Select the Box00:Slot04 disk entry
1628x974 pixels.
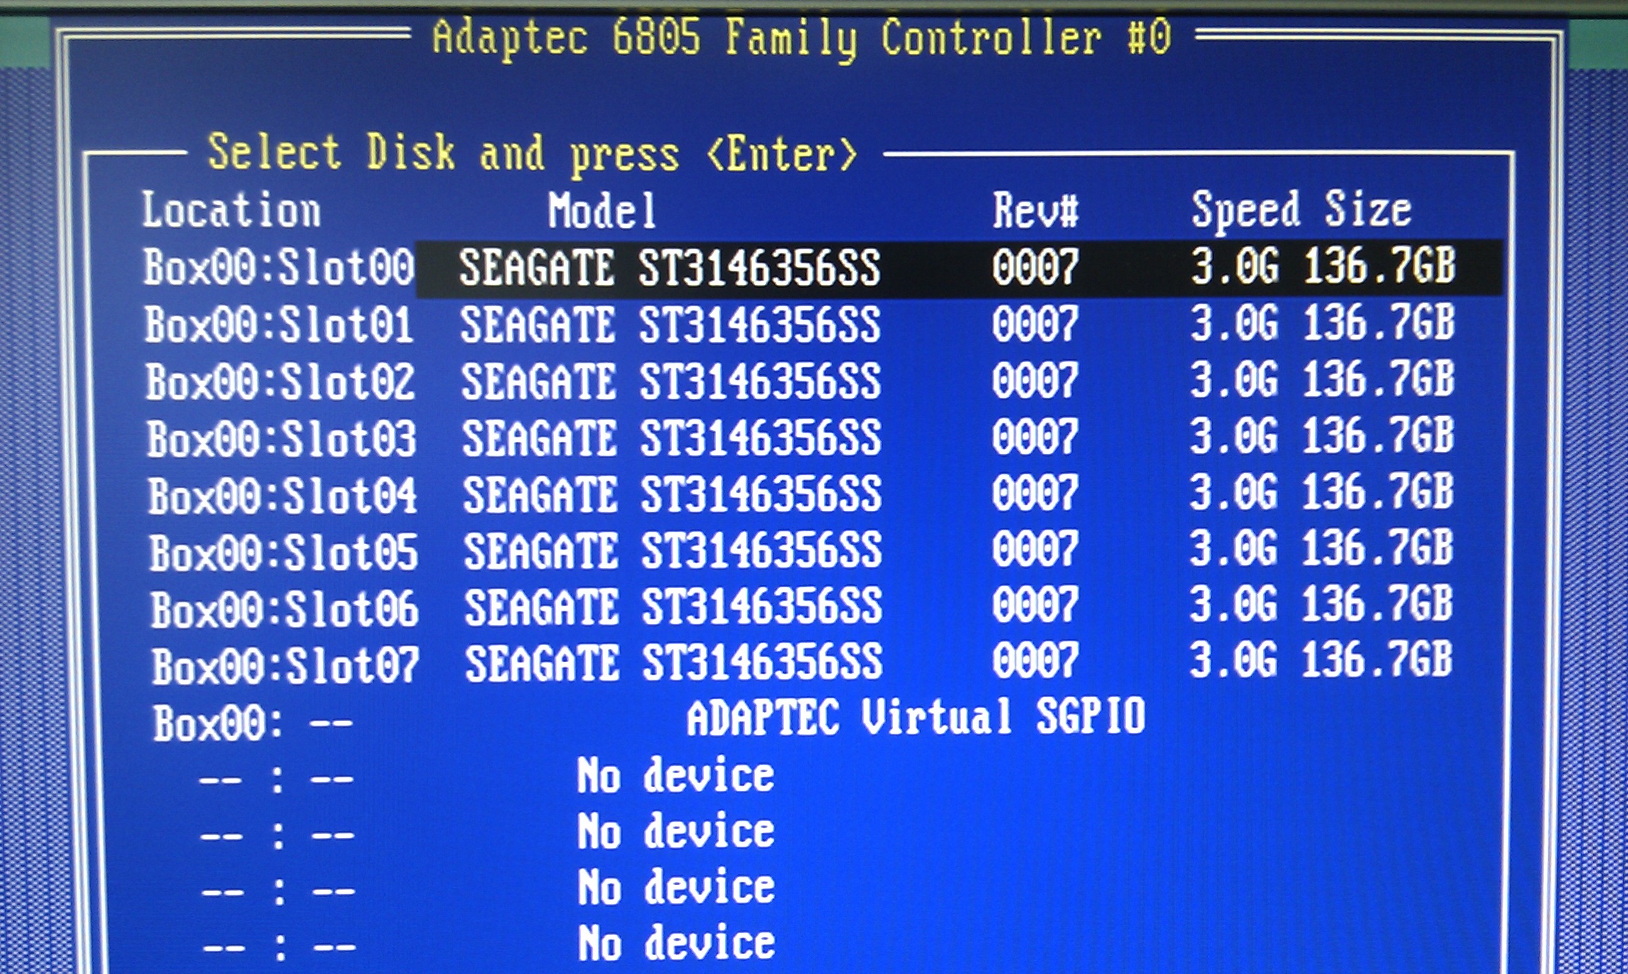click(x=670, y=495)
